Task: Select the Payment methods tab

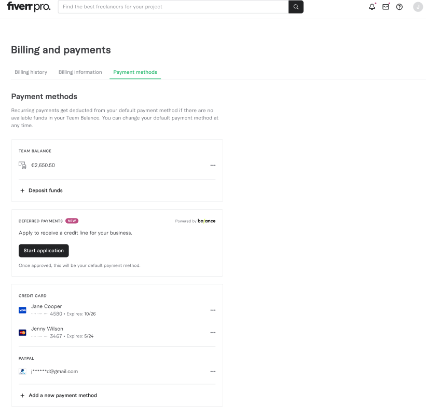Action: [135, 72]
